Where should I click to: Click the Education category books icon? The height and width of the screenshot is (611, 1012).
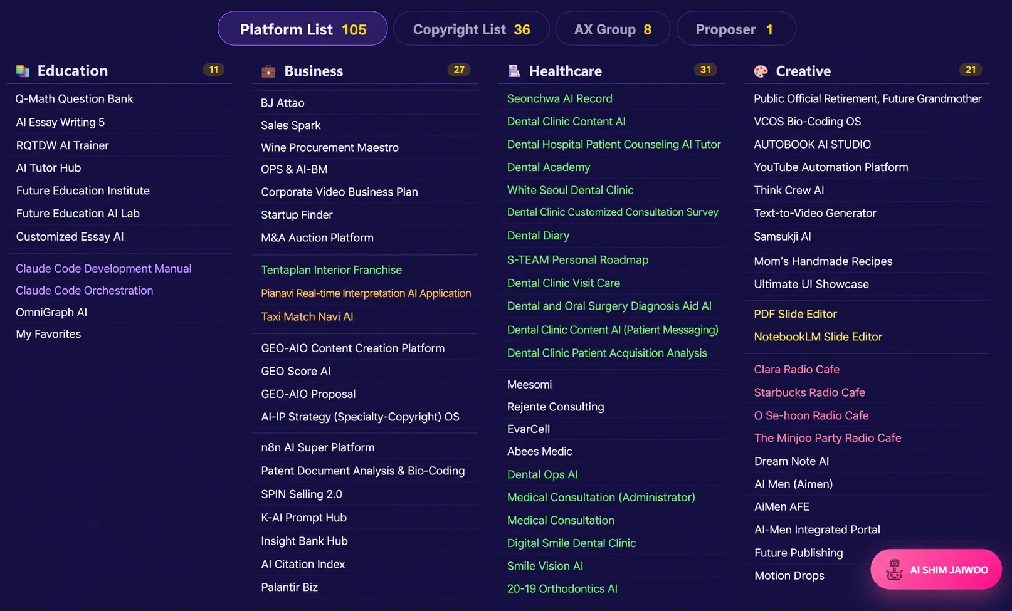[x=23, y=71]
